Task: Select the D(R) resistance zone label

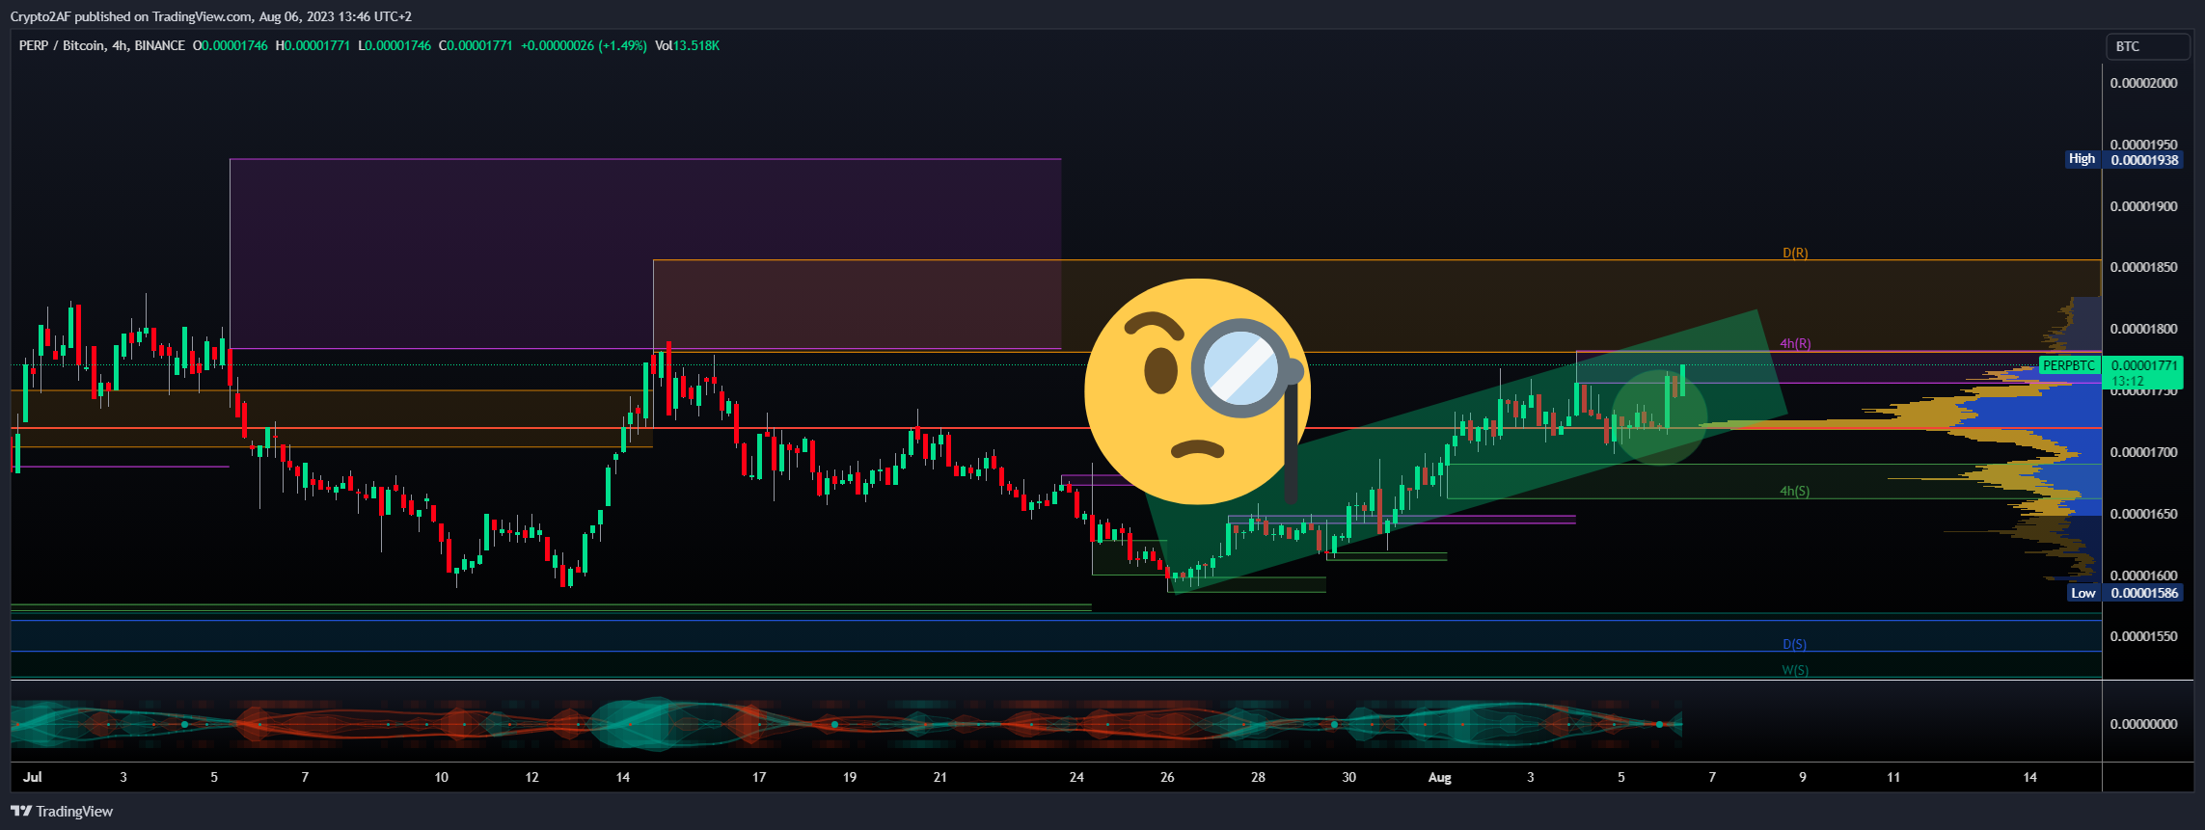Action: pyautogui.click(x=1795, y=253)
